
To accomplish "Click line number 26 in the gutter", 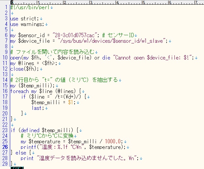I will coord(6,147).
